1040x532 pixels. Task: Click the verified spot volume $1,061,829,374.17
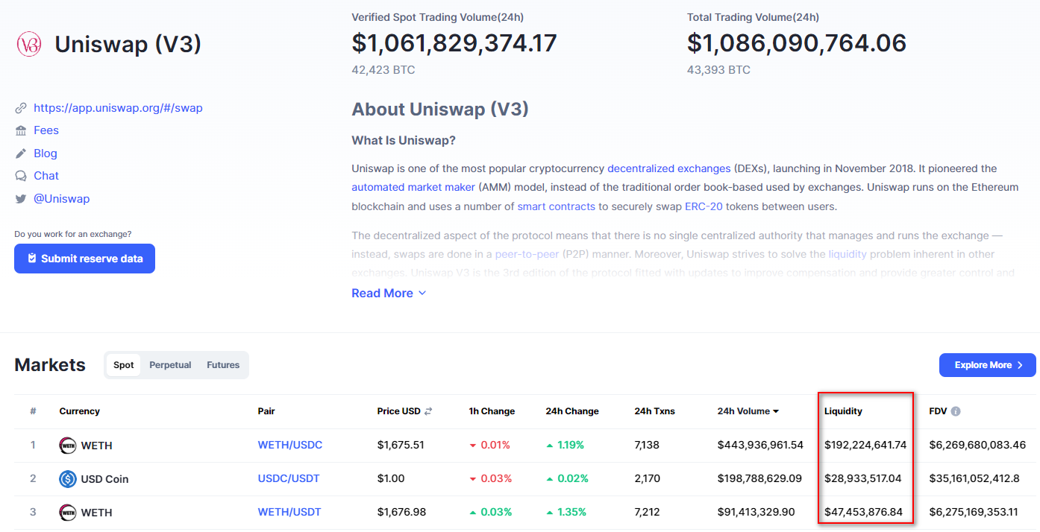454,43
